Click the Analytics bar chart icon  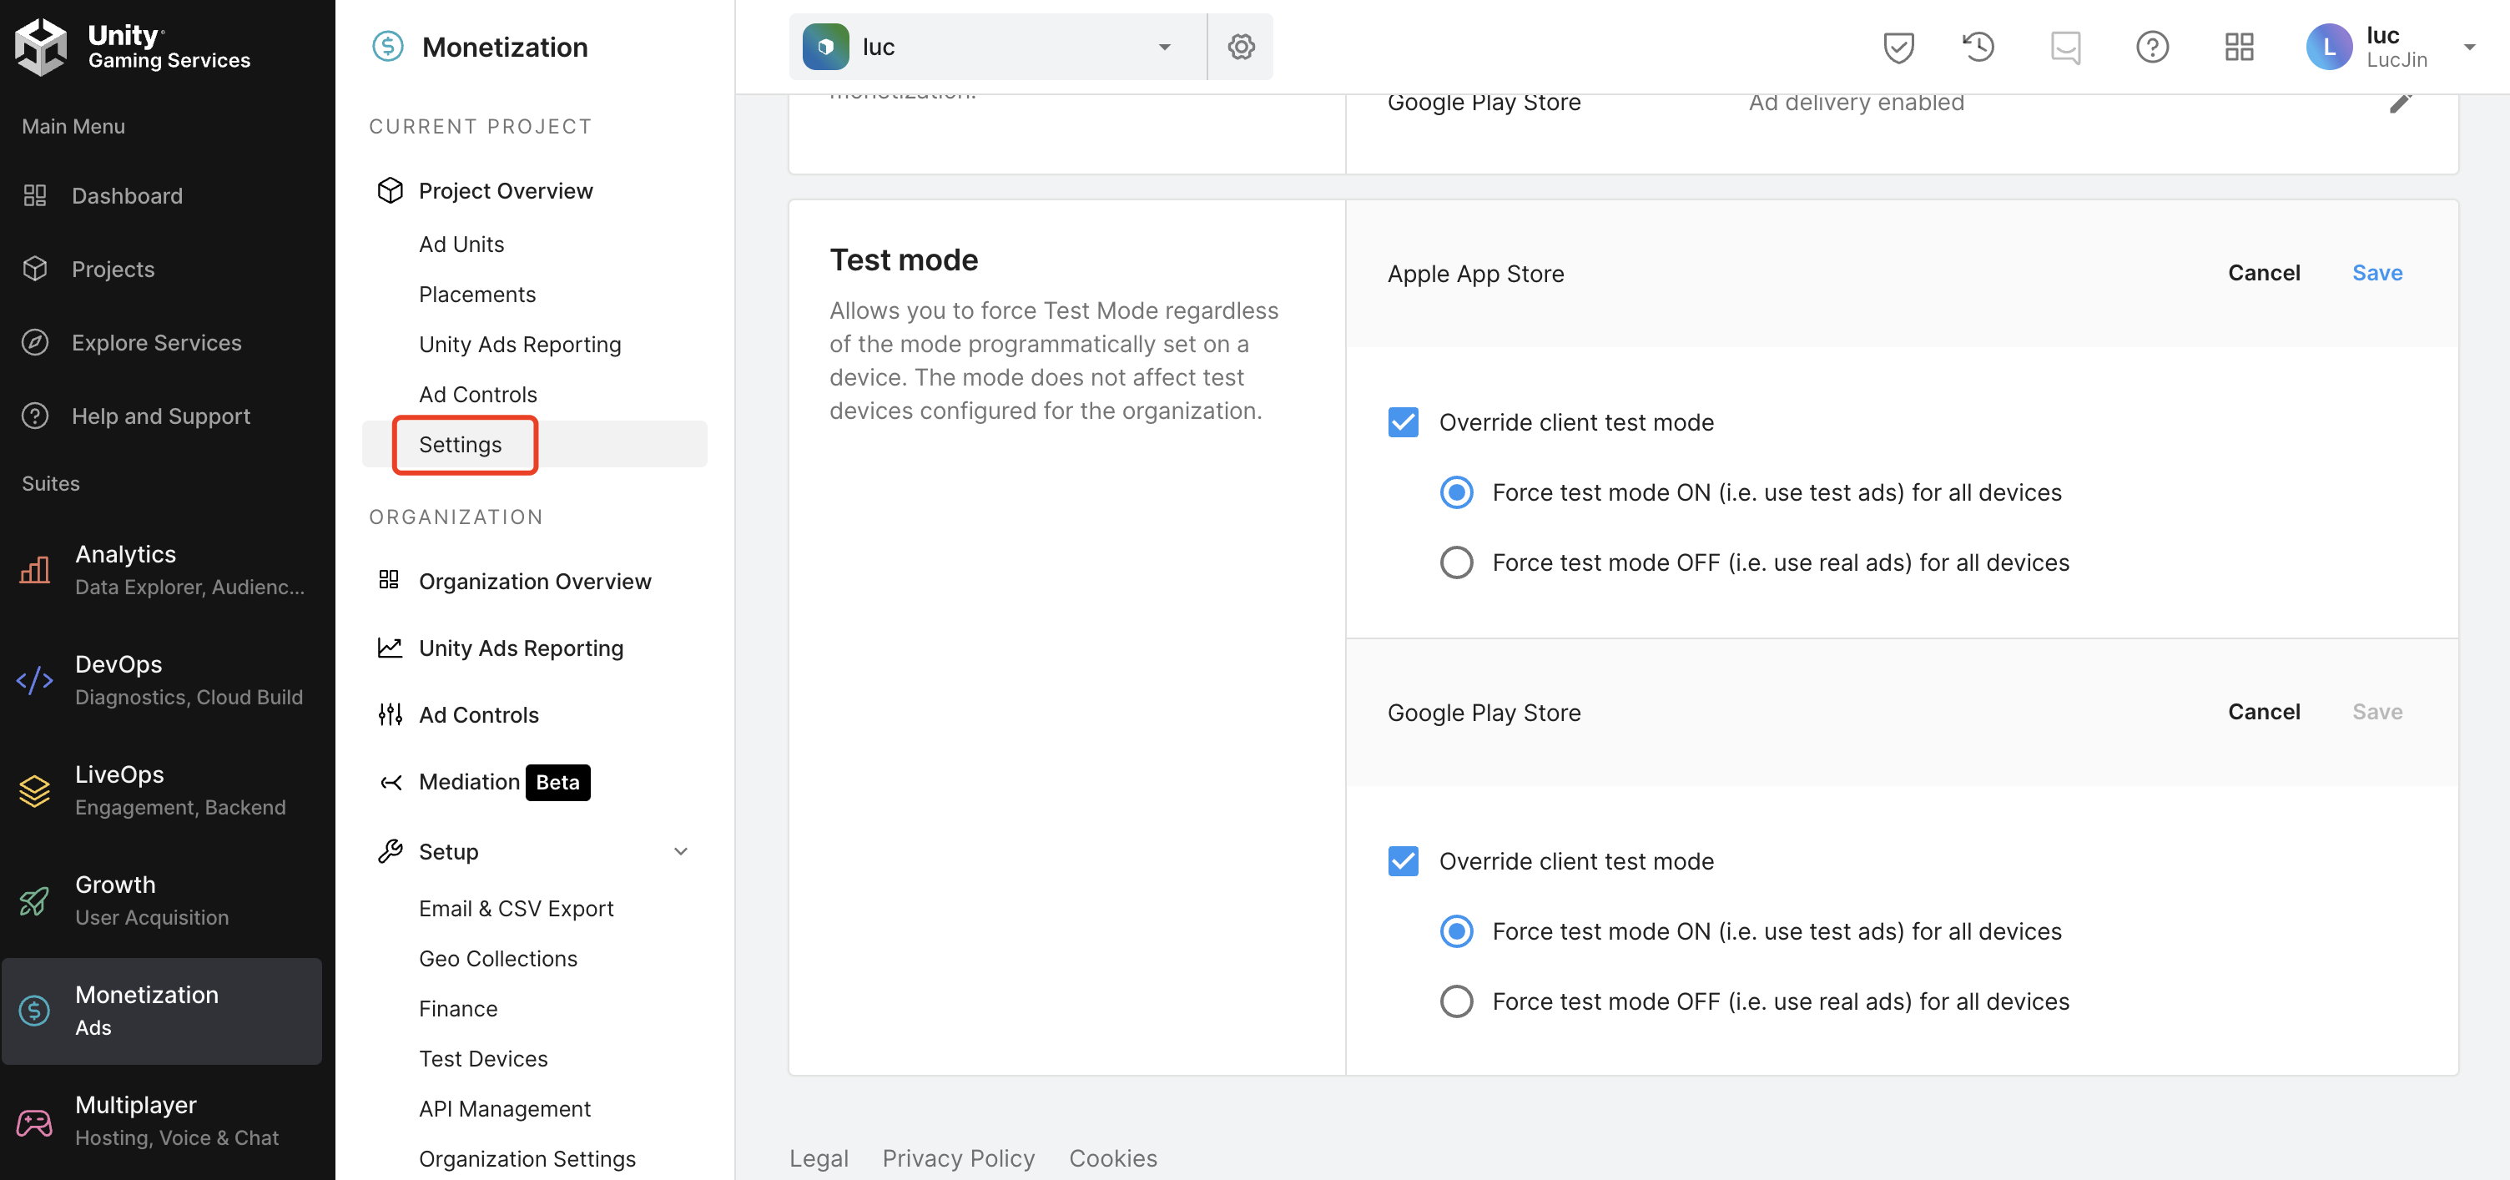35,569
